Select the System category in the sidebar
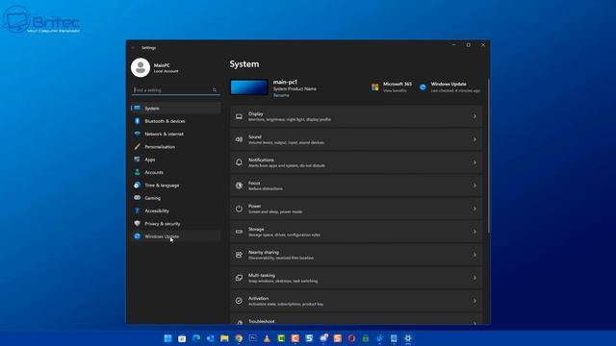 pos(175,109)
